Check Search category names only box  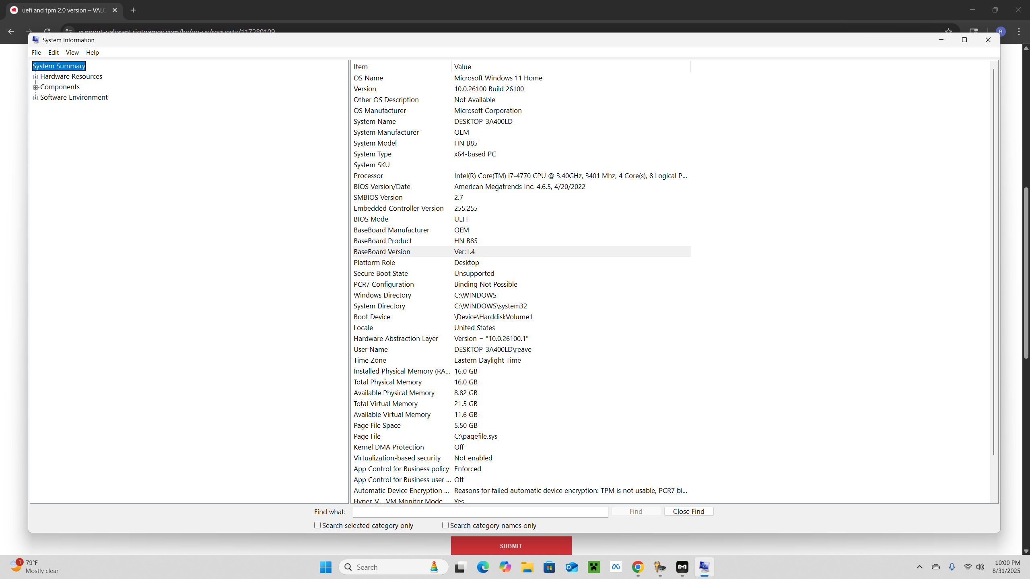tap(445, 525)
